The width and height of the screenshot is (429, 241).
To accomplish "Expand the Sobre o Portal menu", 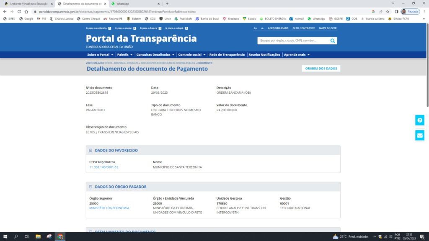I will pos(100,55).
